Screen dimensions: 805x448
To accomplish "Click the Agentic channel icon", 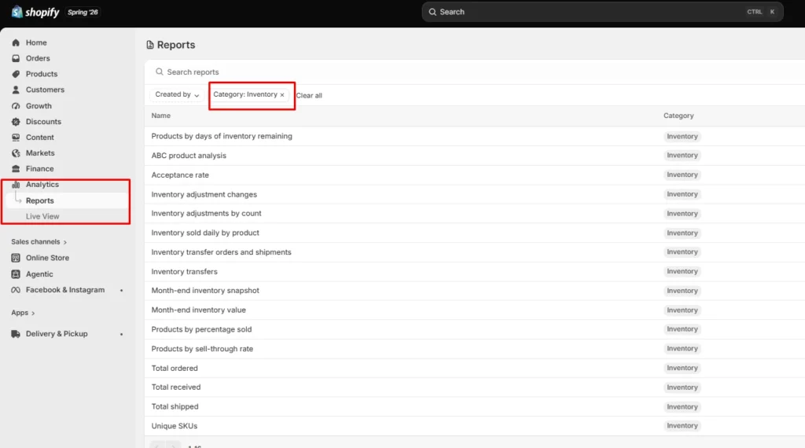I will tap(16, 274).
